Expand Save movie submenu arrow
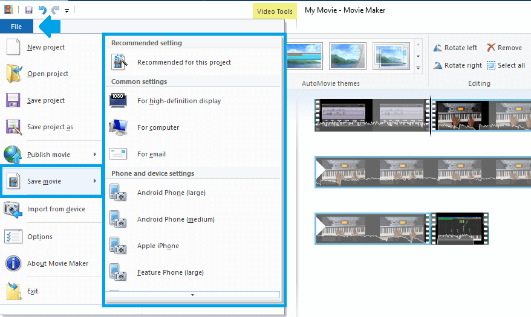531x317 pixels. click(95, 181)
